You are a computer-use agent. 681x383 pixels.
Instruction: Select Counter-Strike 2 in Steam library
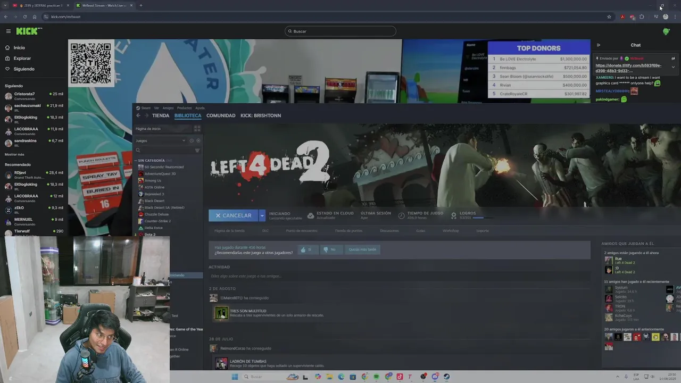click(157, 221)
